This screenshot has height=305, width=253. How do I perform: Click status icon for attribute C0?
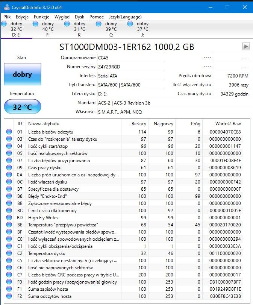(x=9, y=239)
